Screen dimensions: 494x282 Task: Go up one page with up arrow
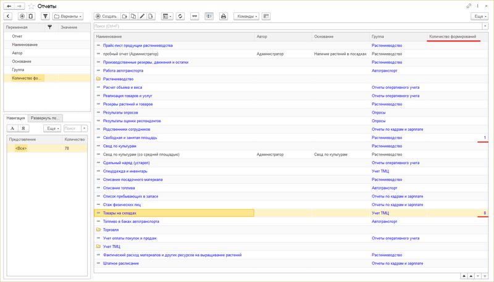point(471,276)
